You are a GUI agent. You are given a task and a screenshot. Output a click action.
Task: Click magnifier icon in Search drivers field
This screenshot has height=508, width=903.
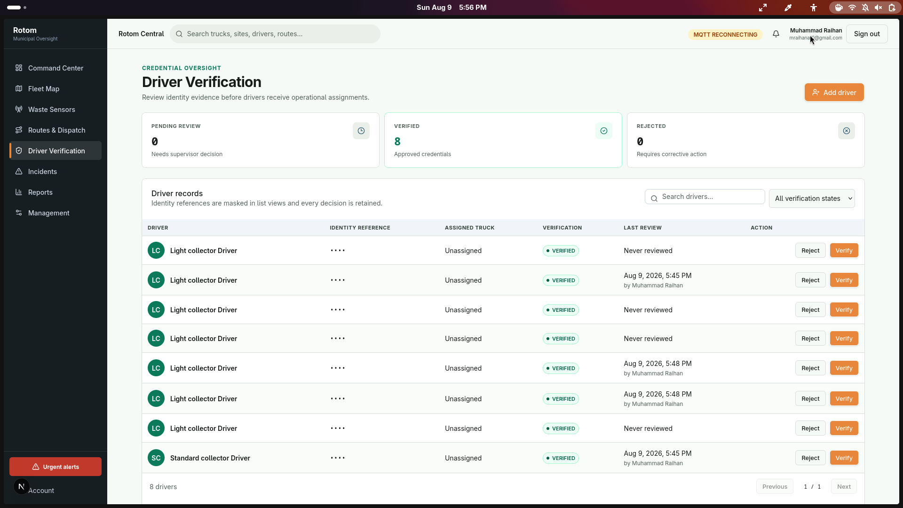pos(654,198)
